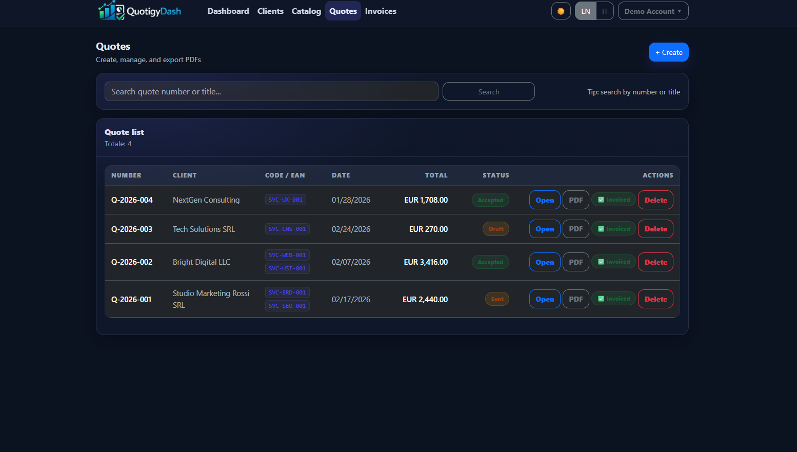
Task: Click the SVC-SEO-001 code tag
Action: (x=287, y=306)
